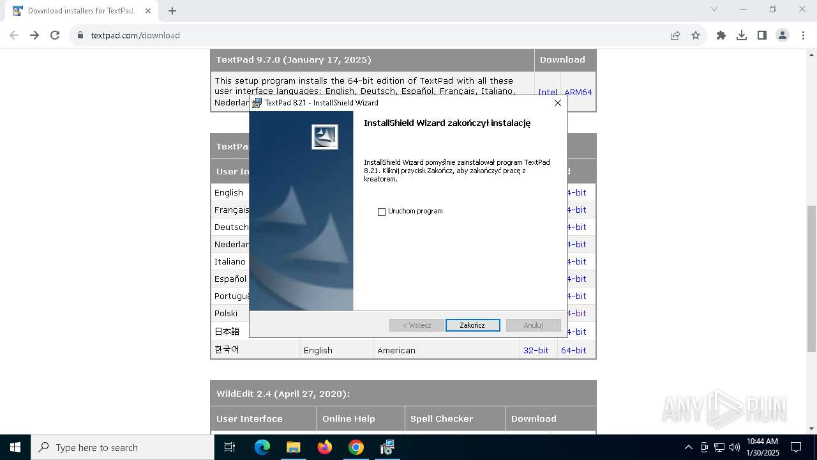Click 64-bit link in the Polski row
Image resolution: width=817 pixels, height=460 pixels.
point(576,313)
